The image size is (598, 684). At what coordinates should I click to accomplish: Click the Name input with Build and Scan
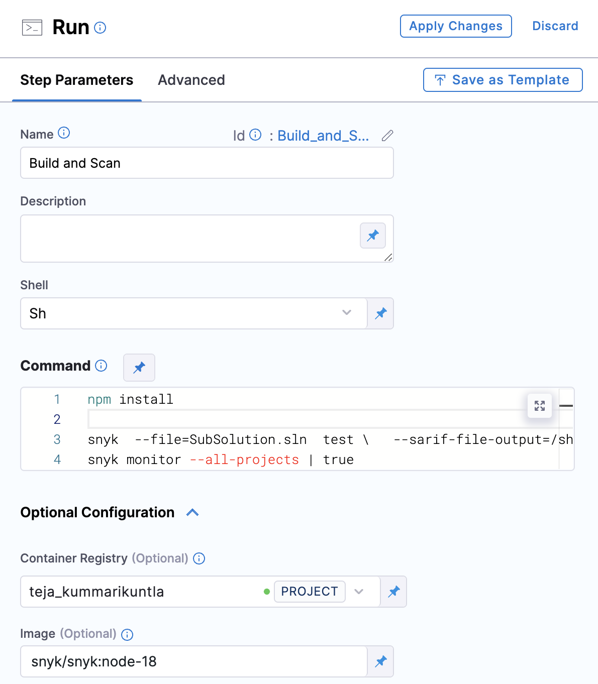207,163
